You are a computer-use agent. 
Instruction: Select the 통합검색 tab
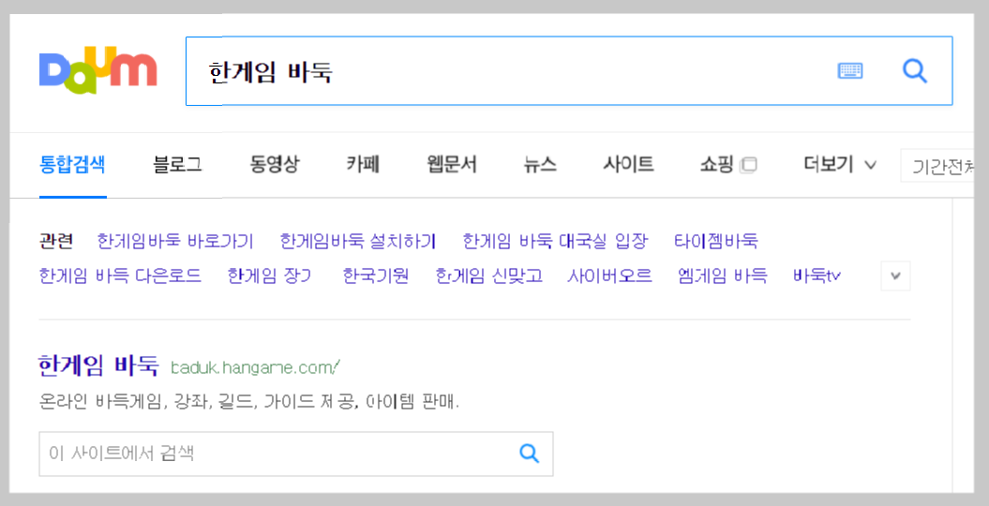click(x=72, y=165)
